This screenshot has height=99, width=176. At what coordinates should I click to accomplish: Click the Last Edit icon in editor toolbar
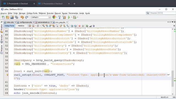[30, 26]
